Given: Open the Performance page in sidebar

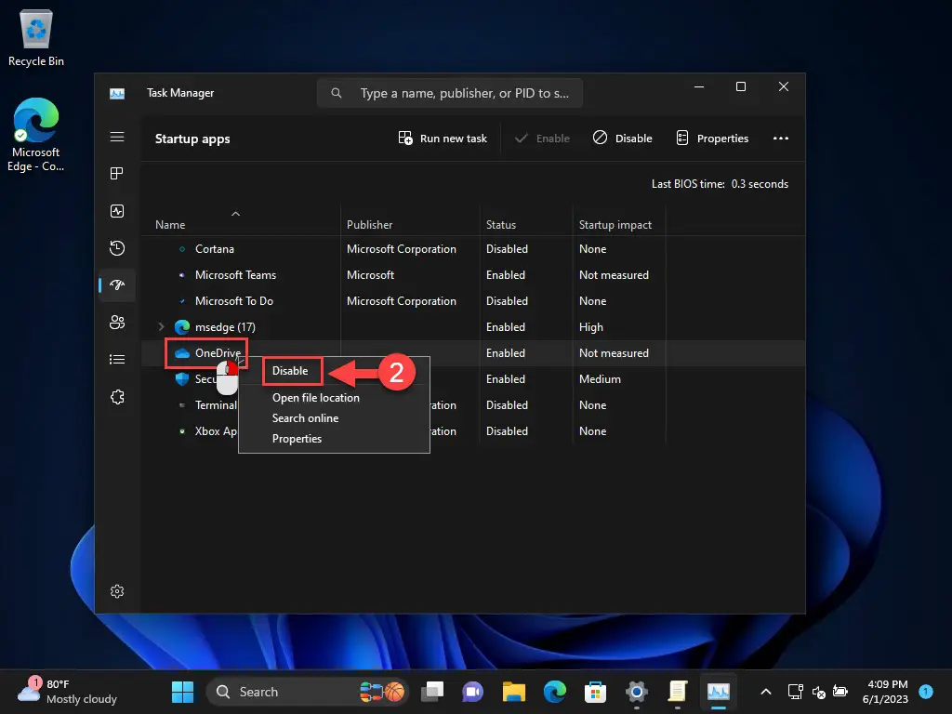Looking at the screenshot, I should [117, 211].
